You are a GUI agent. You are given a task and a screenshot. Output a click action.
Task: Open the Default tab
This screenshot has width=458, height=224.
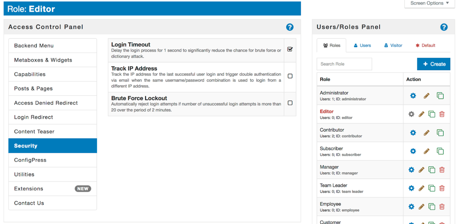click(x=425, y=46)
